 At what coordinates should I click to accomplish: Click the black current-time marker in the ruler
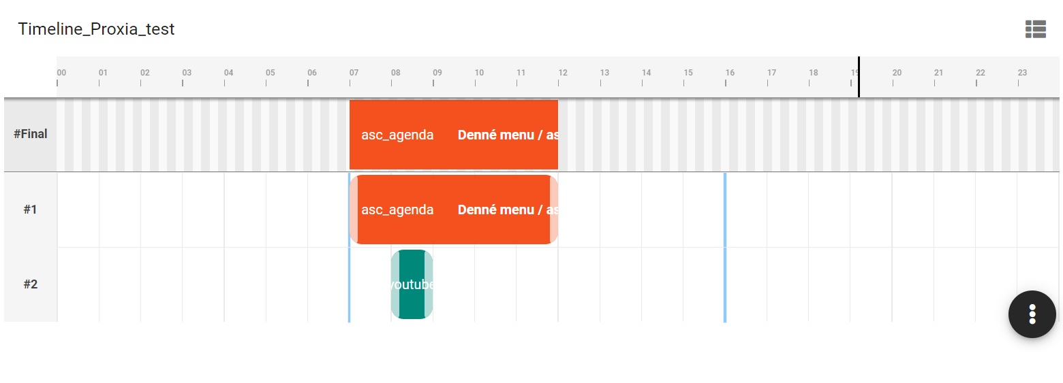(x=859, y=77)
